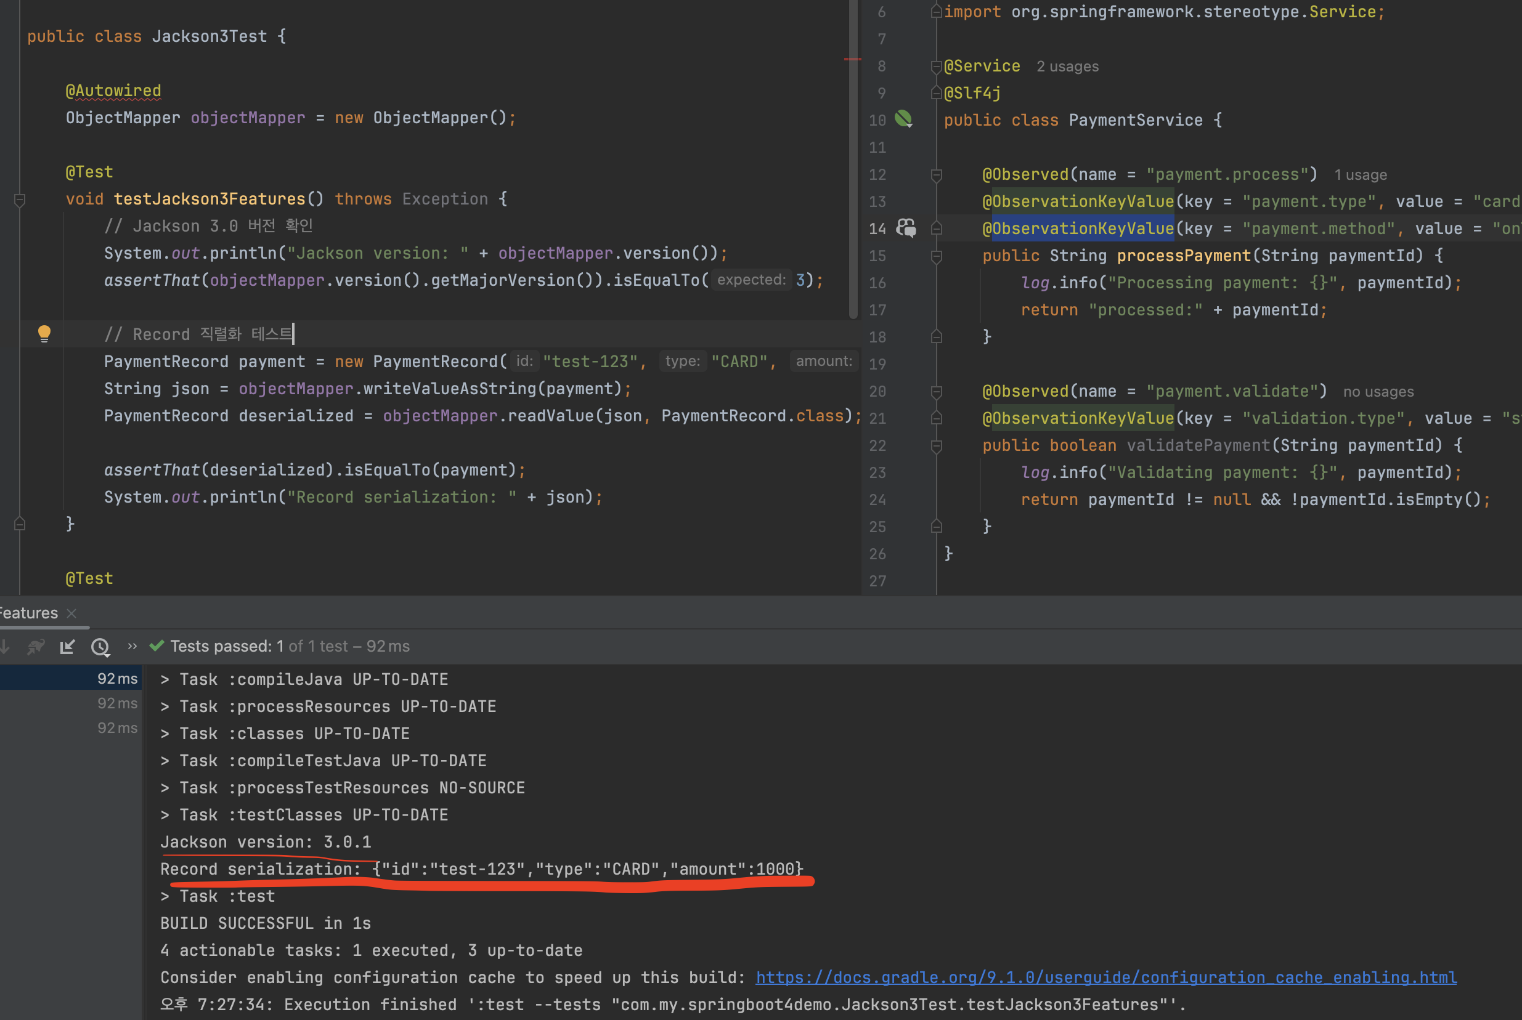This screenshot has height=1020, width=1522.
Task: Open the test history clock icon
Action: click(x=100, y=646)
